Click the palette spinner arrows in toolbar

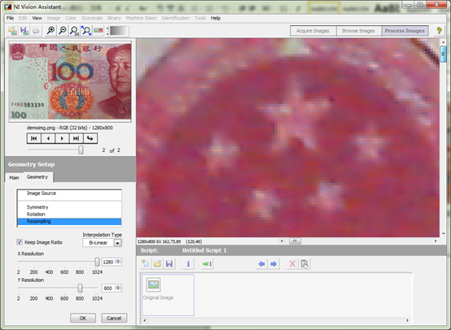coord(107,31)
